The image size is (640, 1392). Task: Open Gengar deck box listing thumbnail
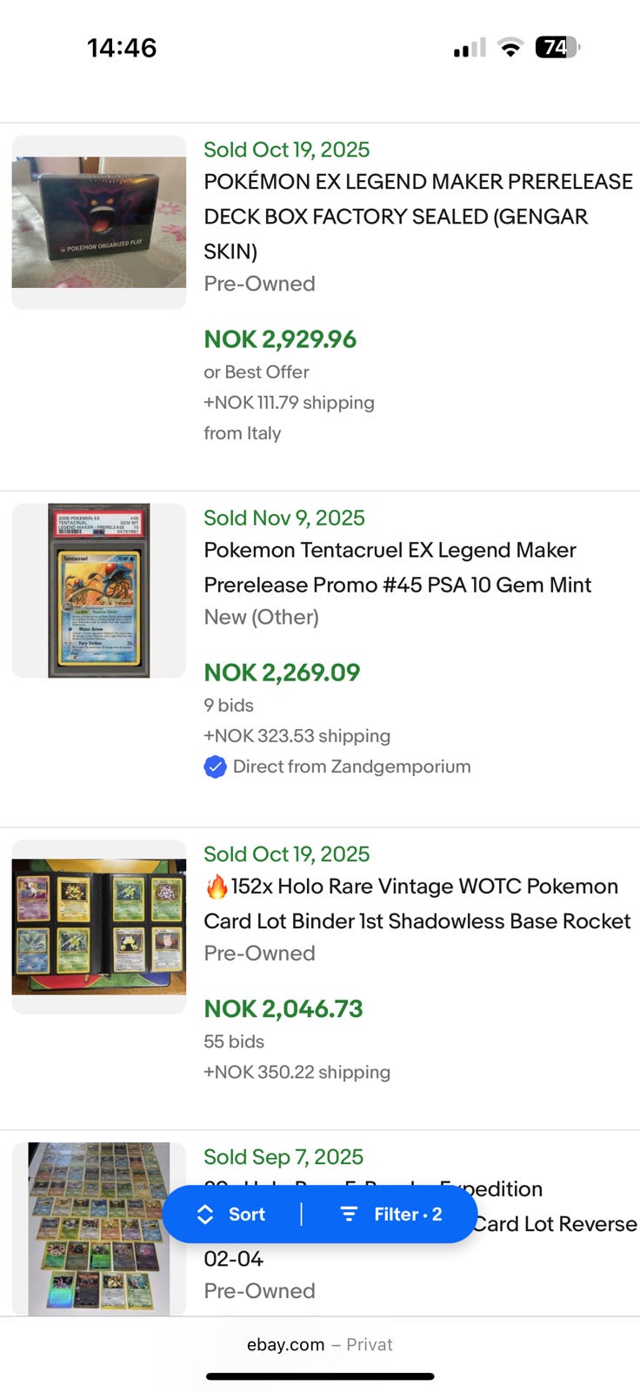click(x=99, y=222)
